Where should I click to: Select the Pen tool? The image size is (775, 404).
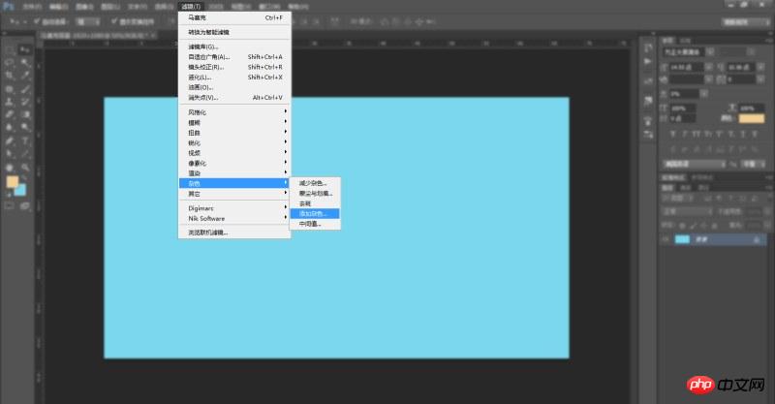(10, 140)
